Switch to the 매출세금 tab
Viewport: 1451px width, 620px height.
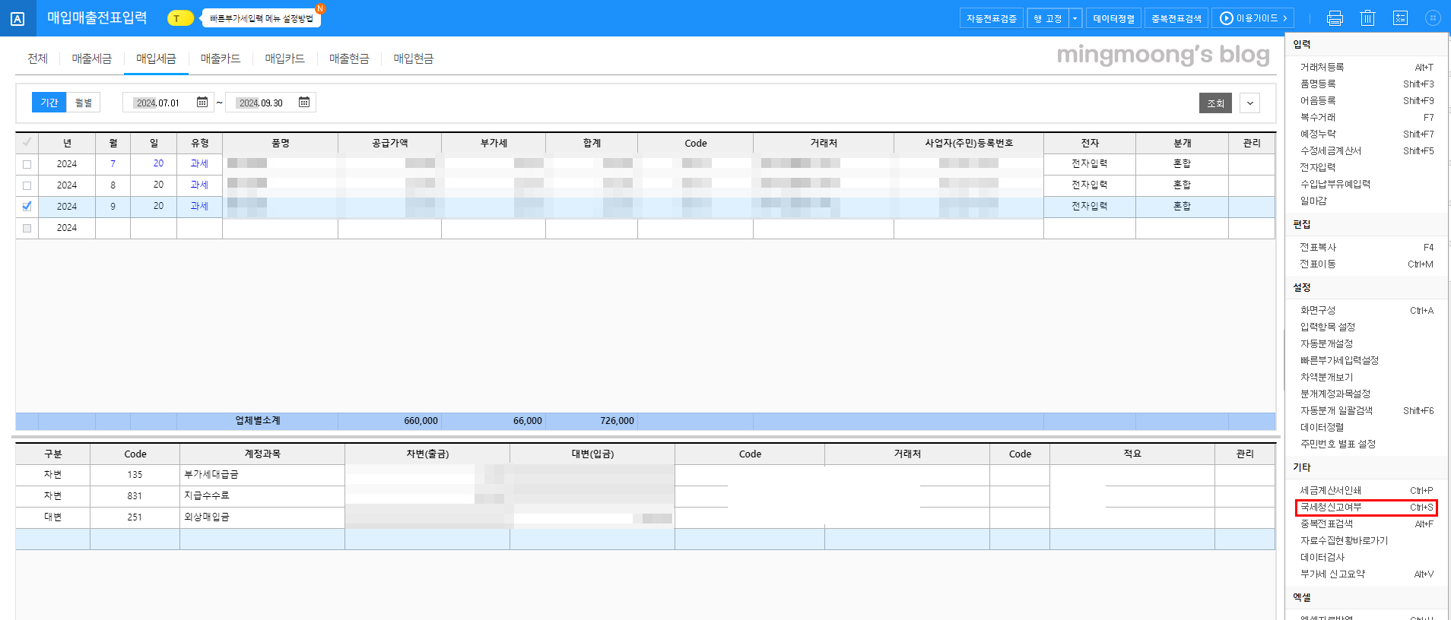91,59
